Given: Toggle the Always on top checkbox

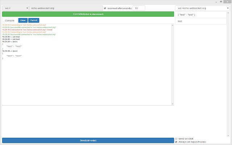Looking at the screenshot, I should 176,142.
